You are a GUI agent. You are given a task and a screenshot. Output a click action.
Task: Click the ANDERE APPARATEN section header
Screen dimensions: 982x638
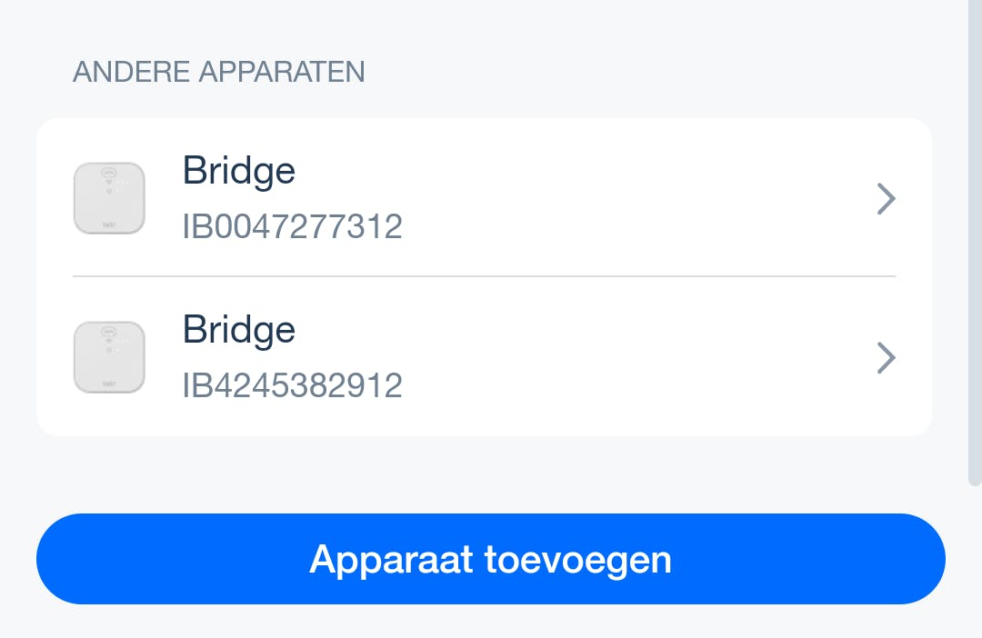[x=218, y=72]
